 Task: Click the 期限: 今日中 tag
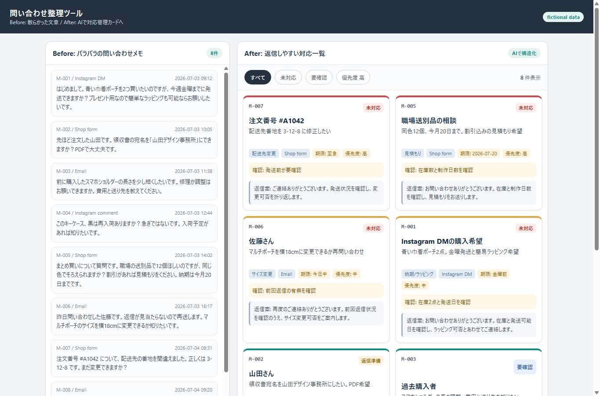click(x=314, y=274)
